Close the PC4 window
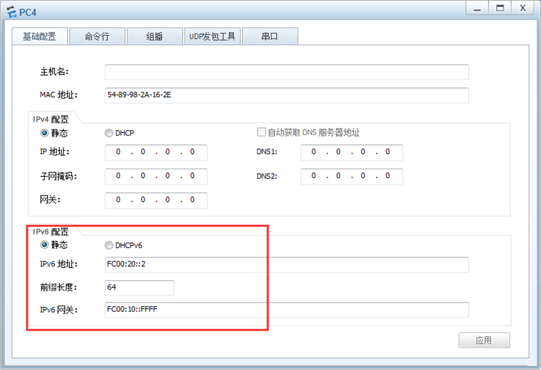Viewport: 541px width, 370px height. point(523,8)
